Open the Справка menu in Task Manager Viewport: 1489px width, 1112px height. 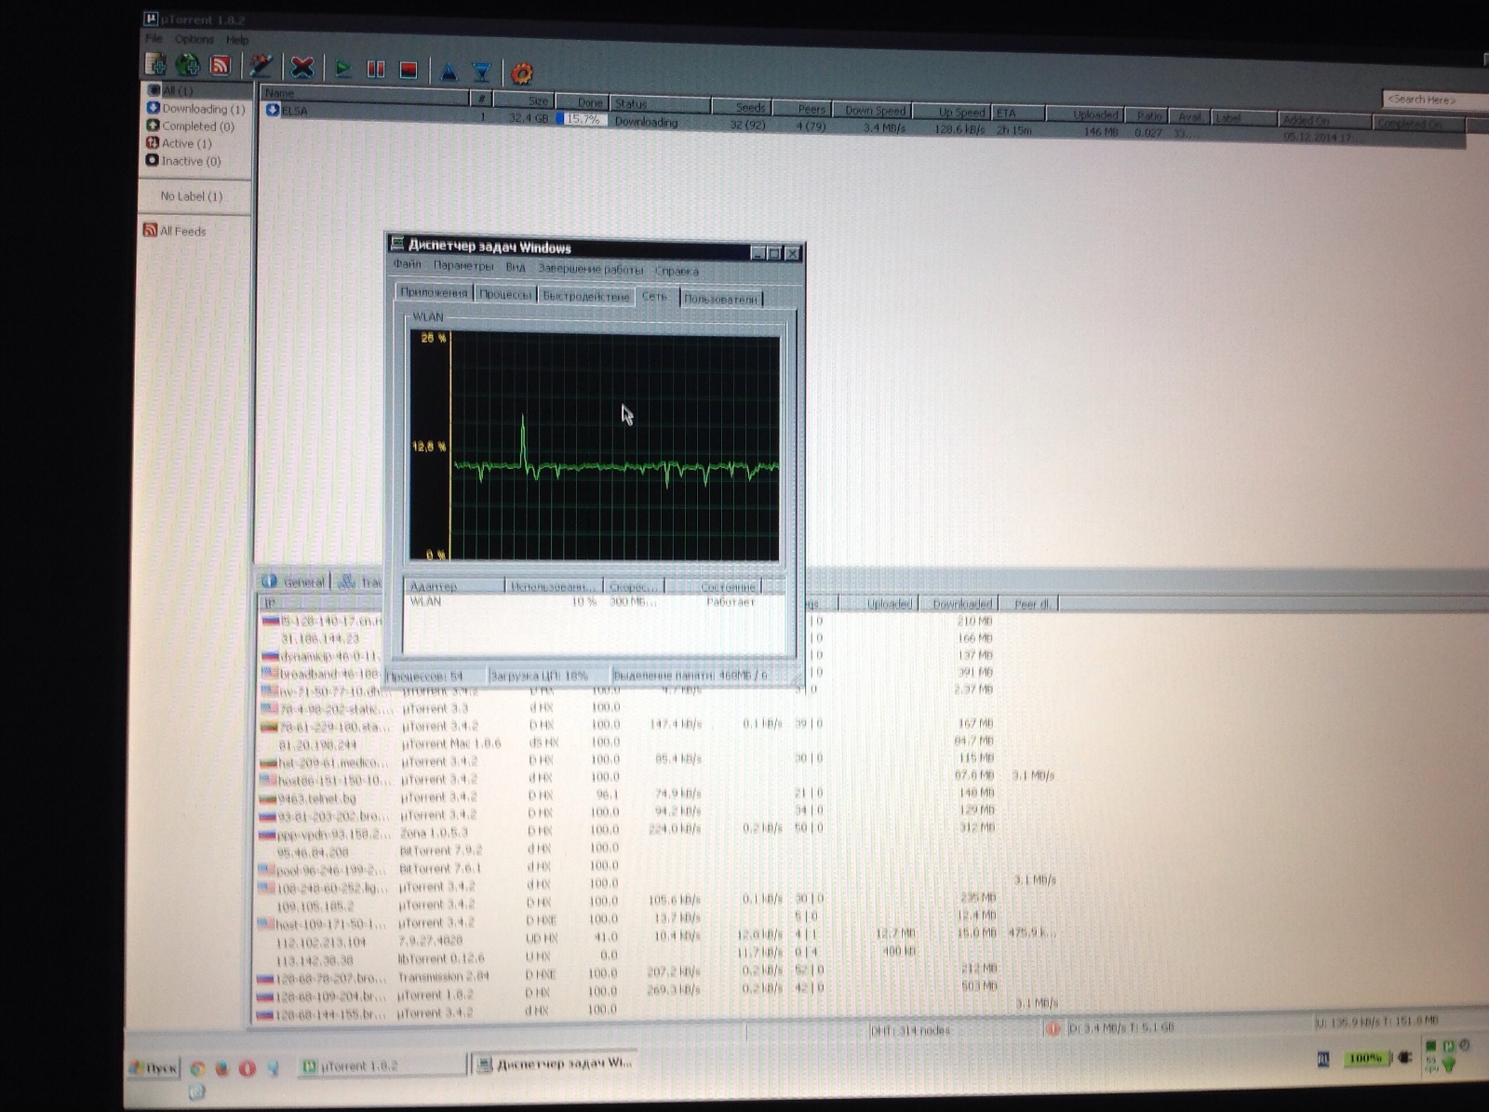point(677,271)
